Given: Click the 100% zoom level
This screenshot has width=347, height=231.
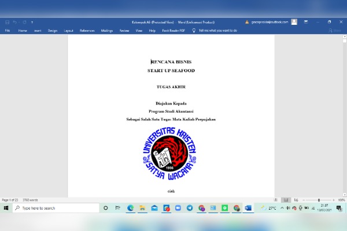Looking at the screenshot, I should click(x=341, y=200).
